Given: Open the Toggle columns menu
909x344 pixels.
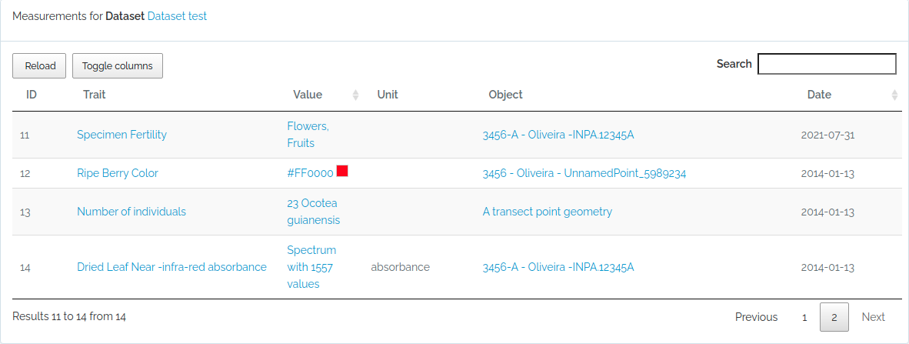Looking at the screenshot, I should point(118,65).
